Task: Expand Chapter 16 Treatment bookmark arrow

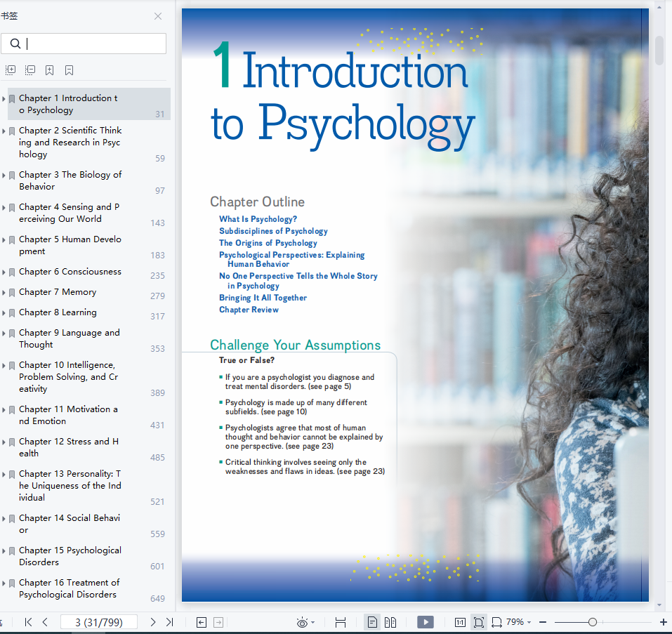Action: point(4,583)
